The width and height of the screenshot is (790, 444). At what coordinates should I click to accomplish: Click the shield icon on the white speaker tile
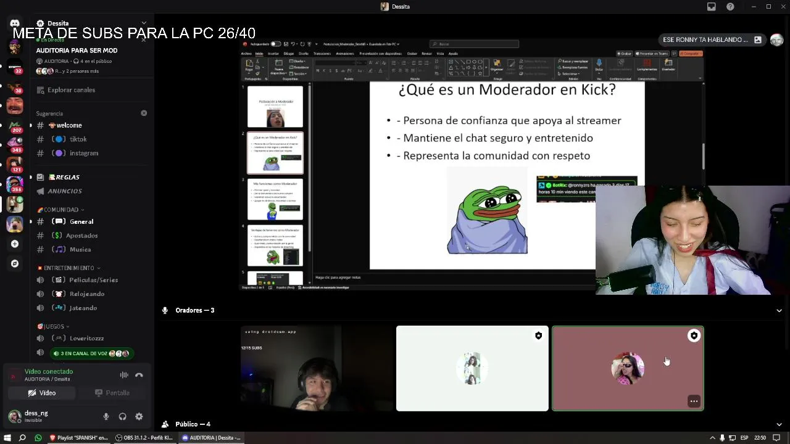pos(539,335)
